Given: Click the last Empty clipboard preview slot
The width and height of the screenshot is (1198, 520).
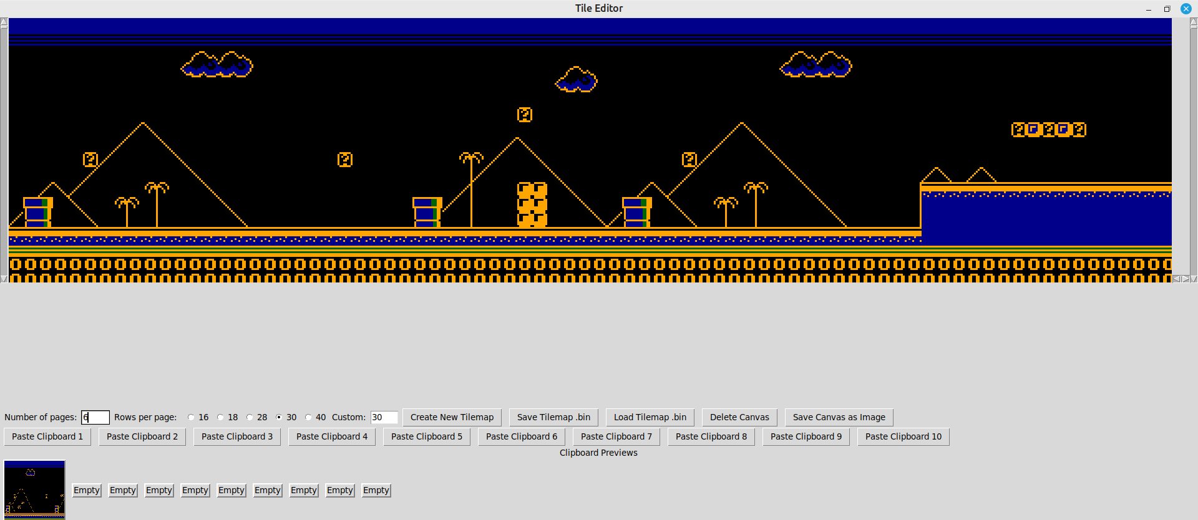Looking at the screenshot, I should tap(376, 490).
